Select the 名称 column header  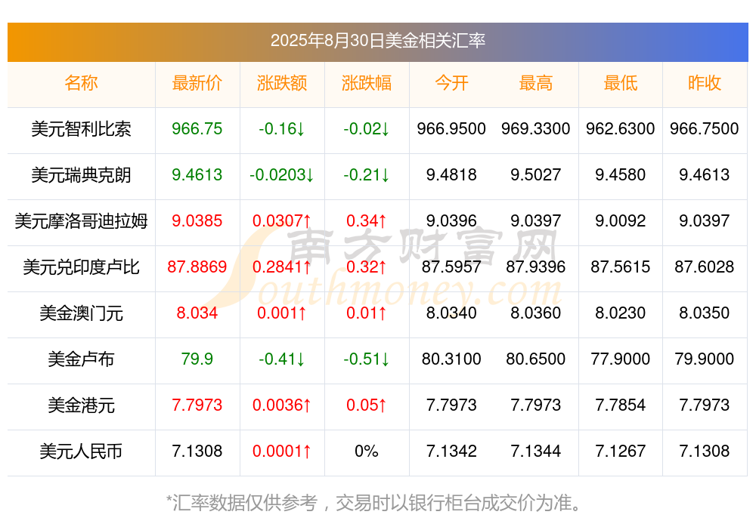(81, 83)
